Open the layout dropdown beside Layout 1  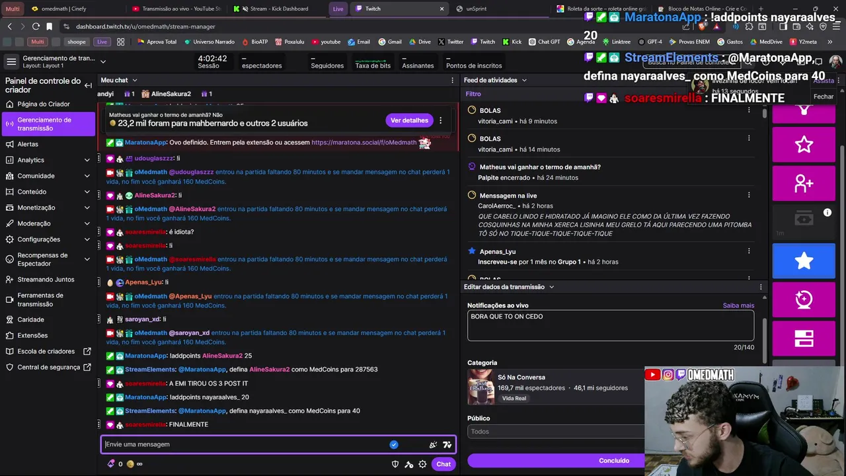point(103,61)
